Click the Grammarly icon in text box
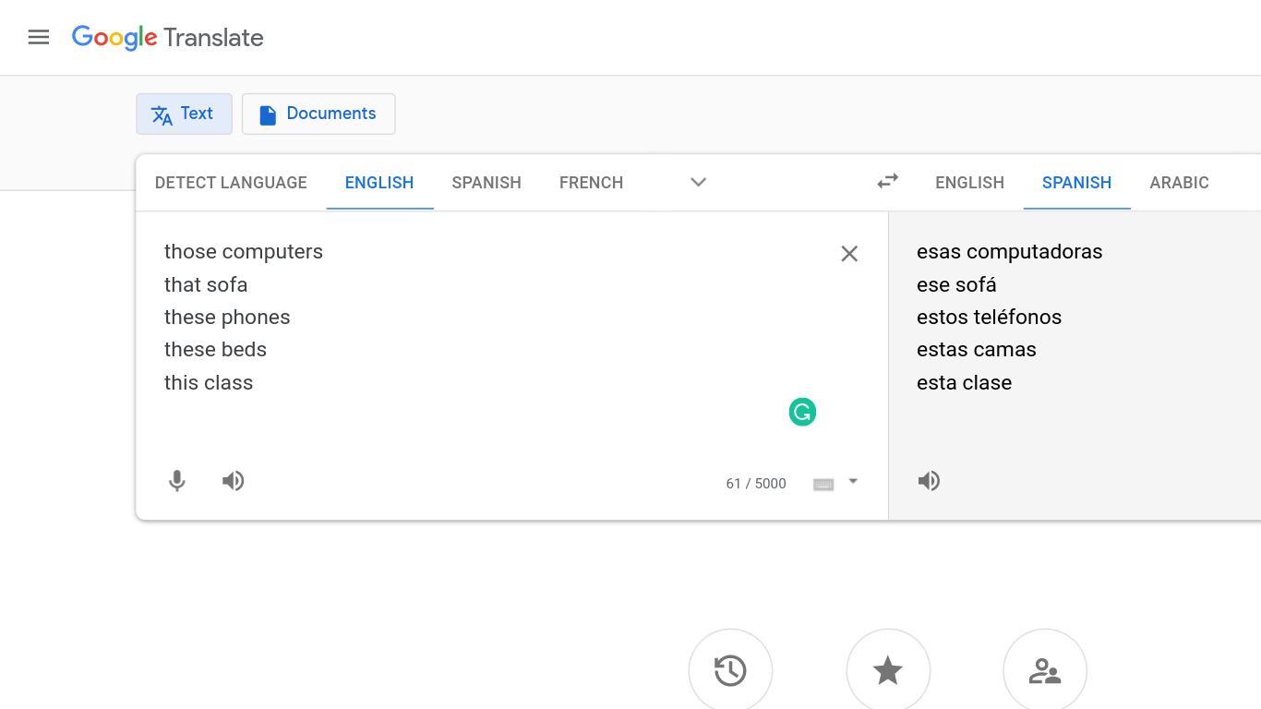1261x709 pixels. [802, 412]
